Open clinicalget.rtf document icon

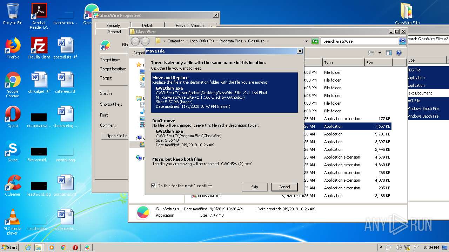(39, 83)
